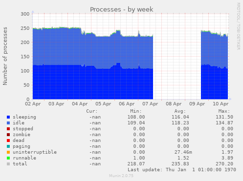
Task: Click idle avg value 118.23
Action: tap(180, 123)
